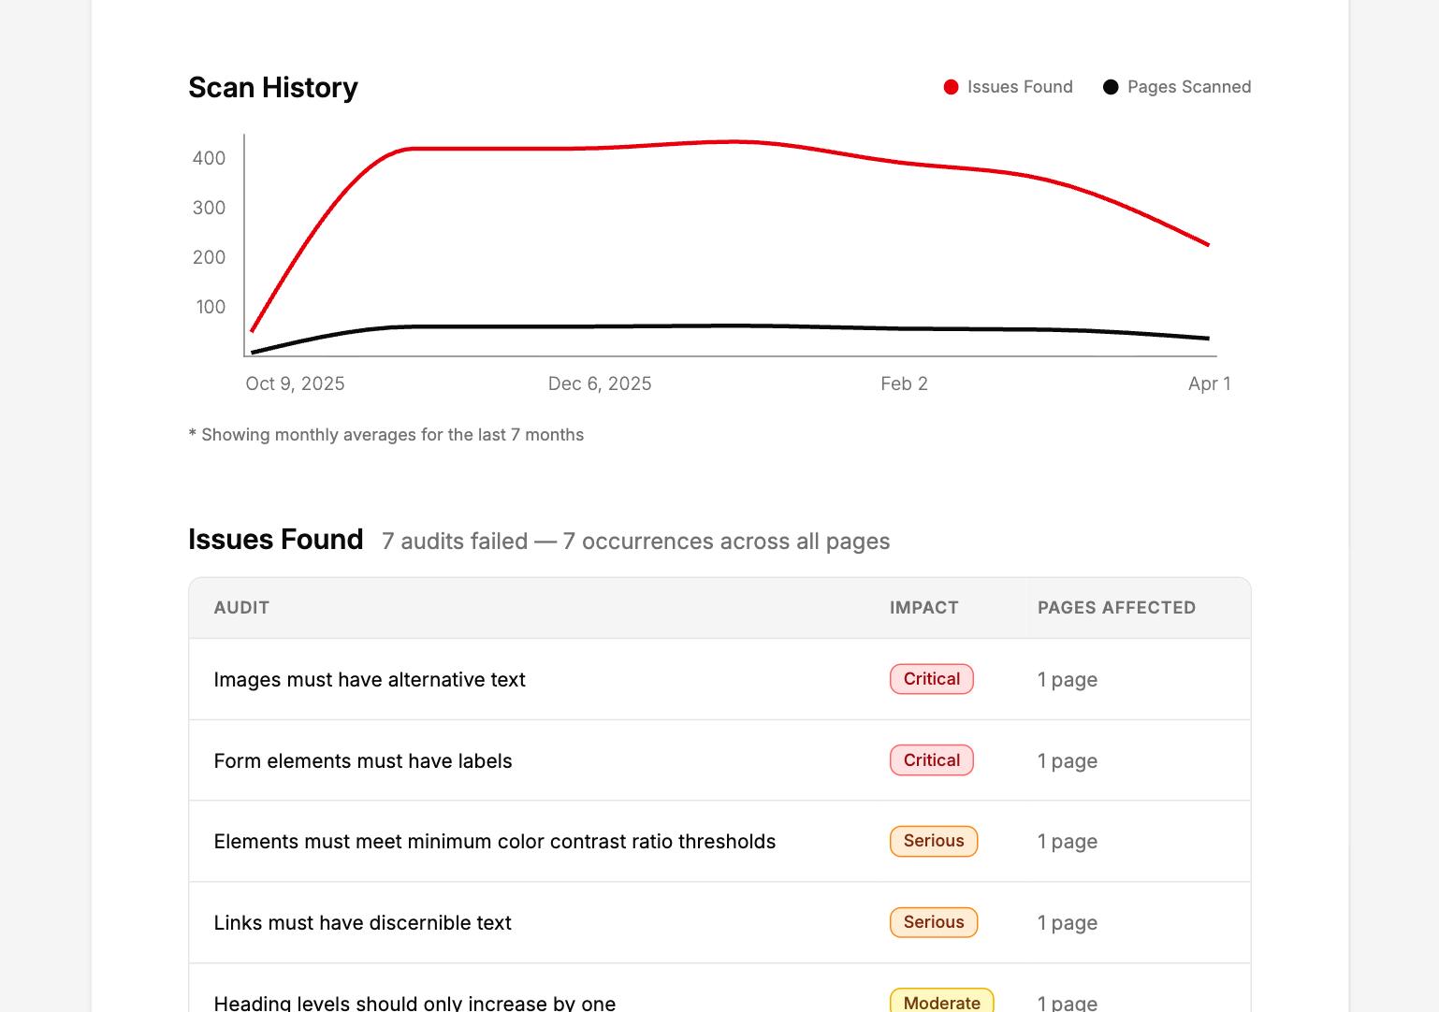
Task: Click the Serious badge for discernible links
Action: point(934,922)
